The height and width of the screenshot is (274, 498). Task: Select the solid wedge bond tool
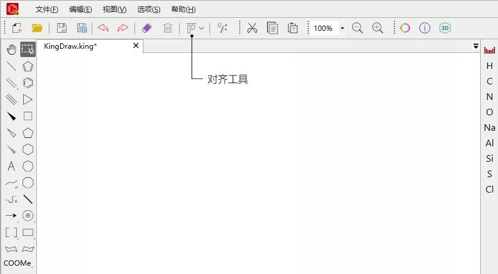[11, 116]
